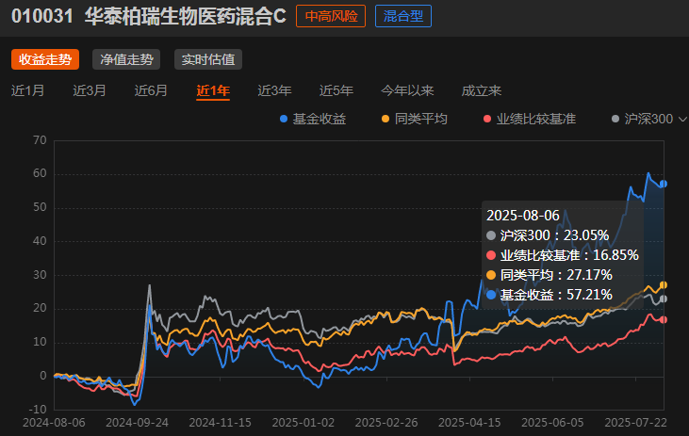The width and height of the screenshot is (689, 436).
Task: Toggle the 业绩比较基准 legend series
Action: [x=530, y=119]
